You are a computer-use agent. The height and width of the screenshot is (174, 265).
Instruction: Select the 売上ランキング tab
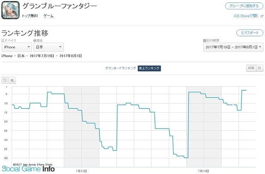(149, 68)
